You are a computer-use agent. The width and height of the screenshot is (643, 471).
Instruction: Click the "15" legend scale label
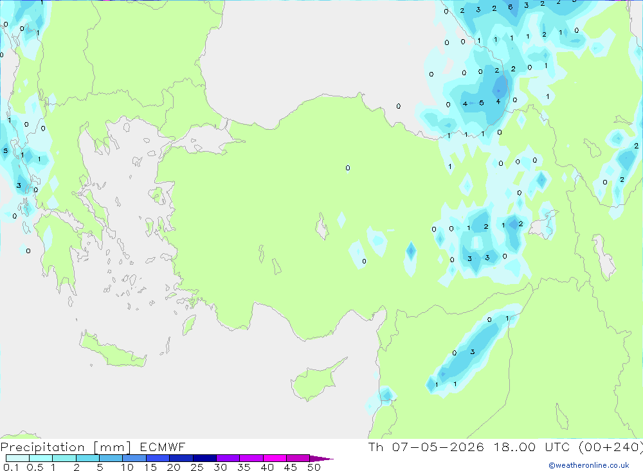coord(150,467)
